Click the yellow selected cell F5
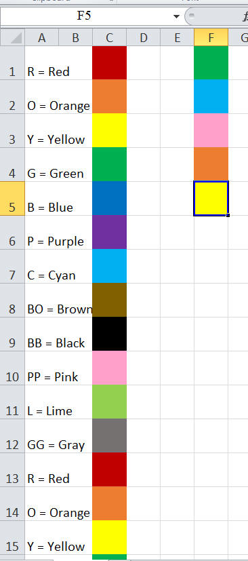Viewport: 248px width, 561px height. click(211, 198)
